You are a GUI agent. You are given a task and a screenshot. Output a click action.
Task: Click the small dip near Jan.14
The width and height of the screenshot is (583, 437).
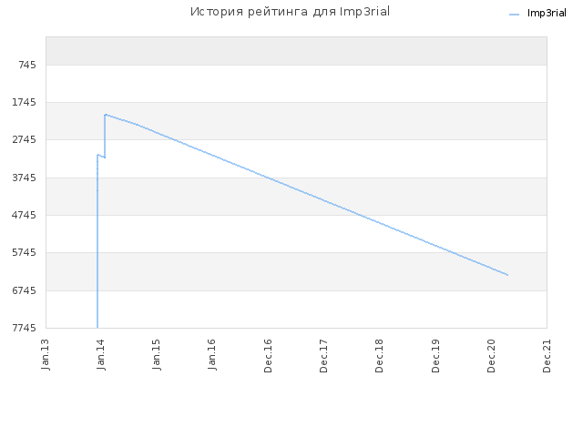(x=105, y=158)
